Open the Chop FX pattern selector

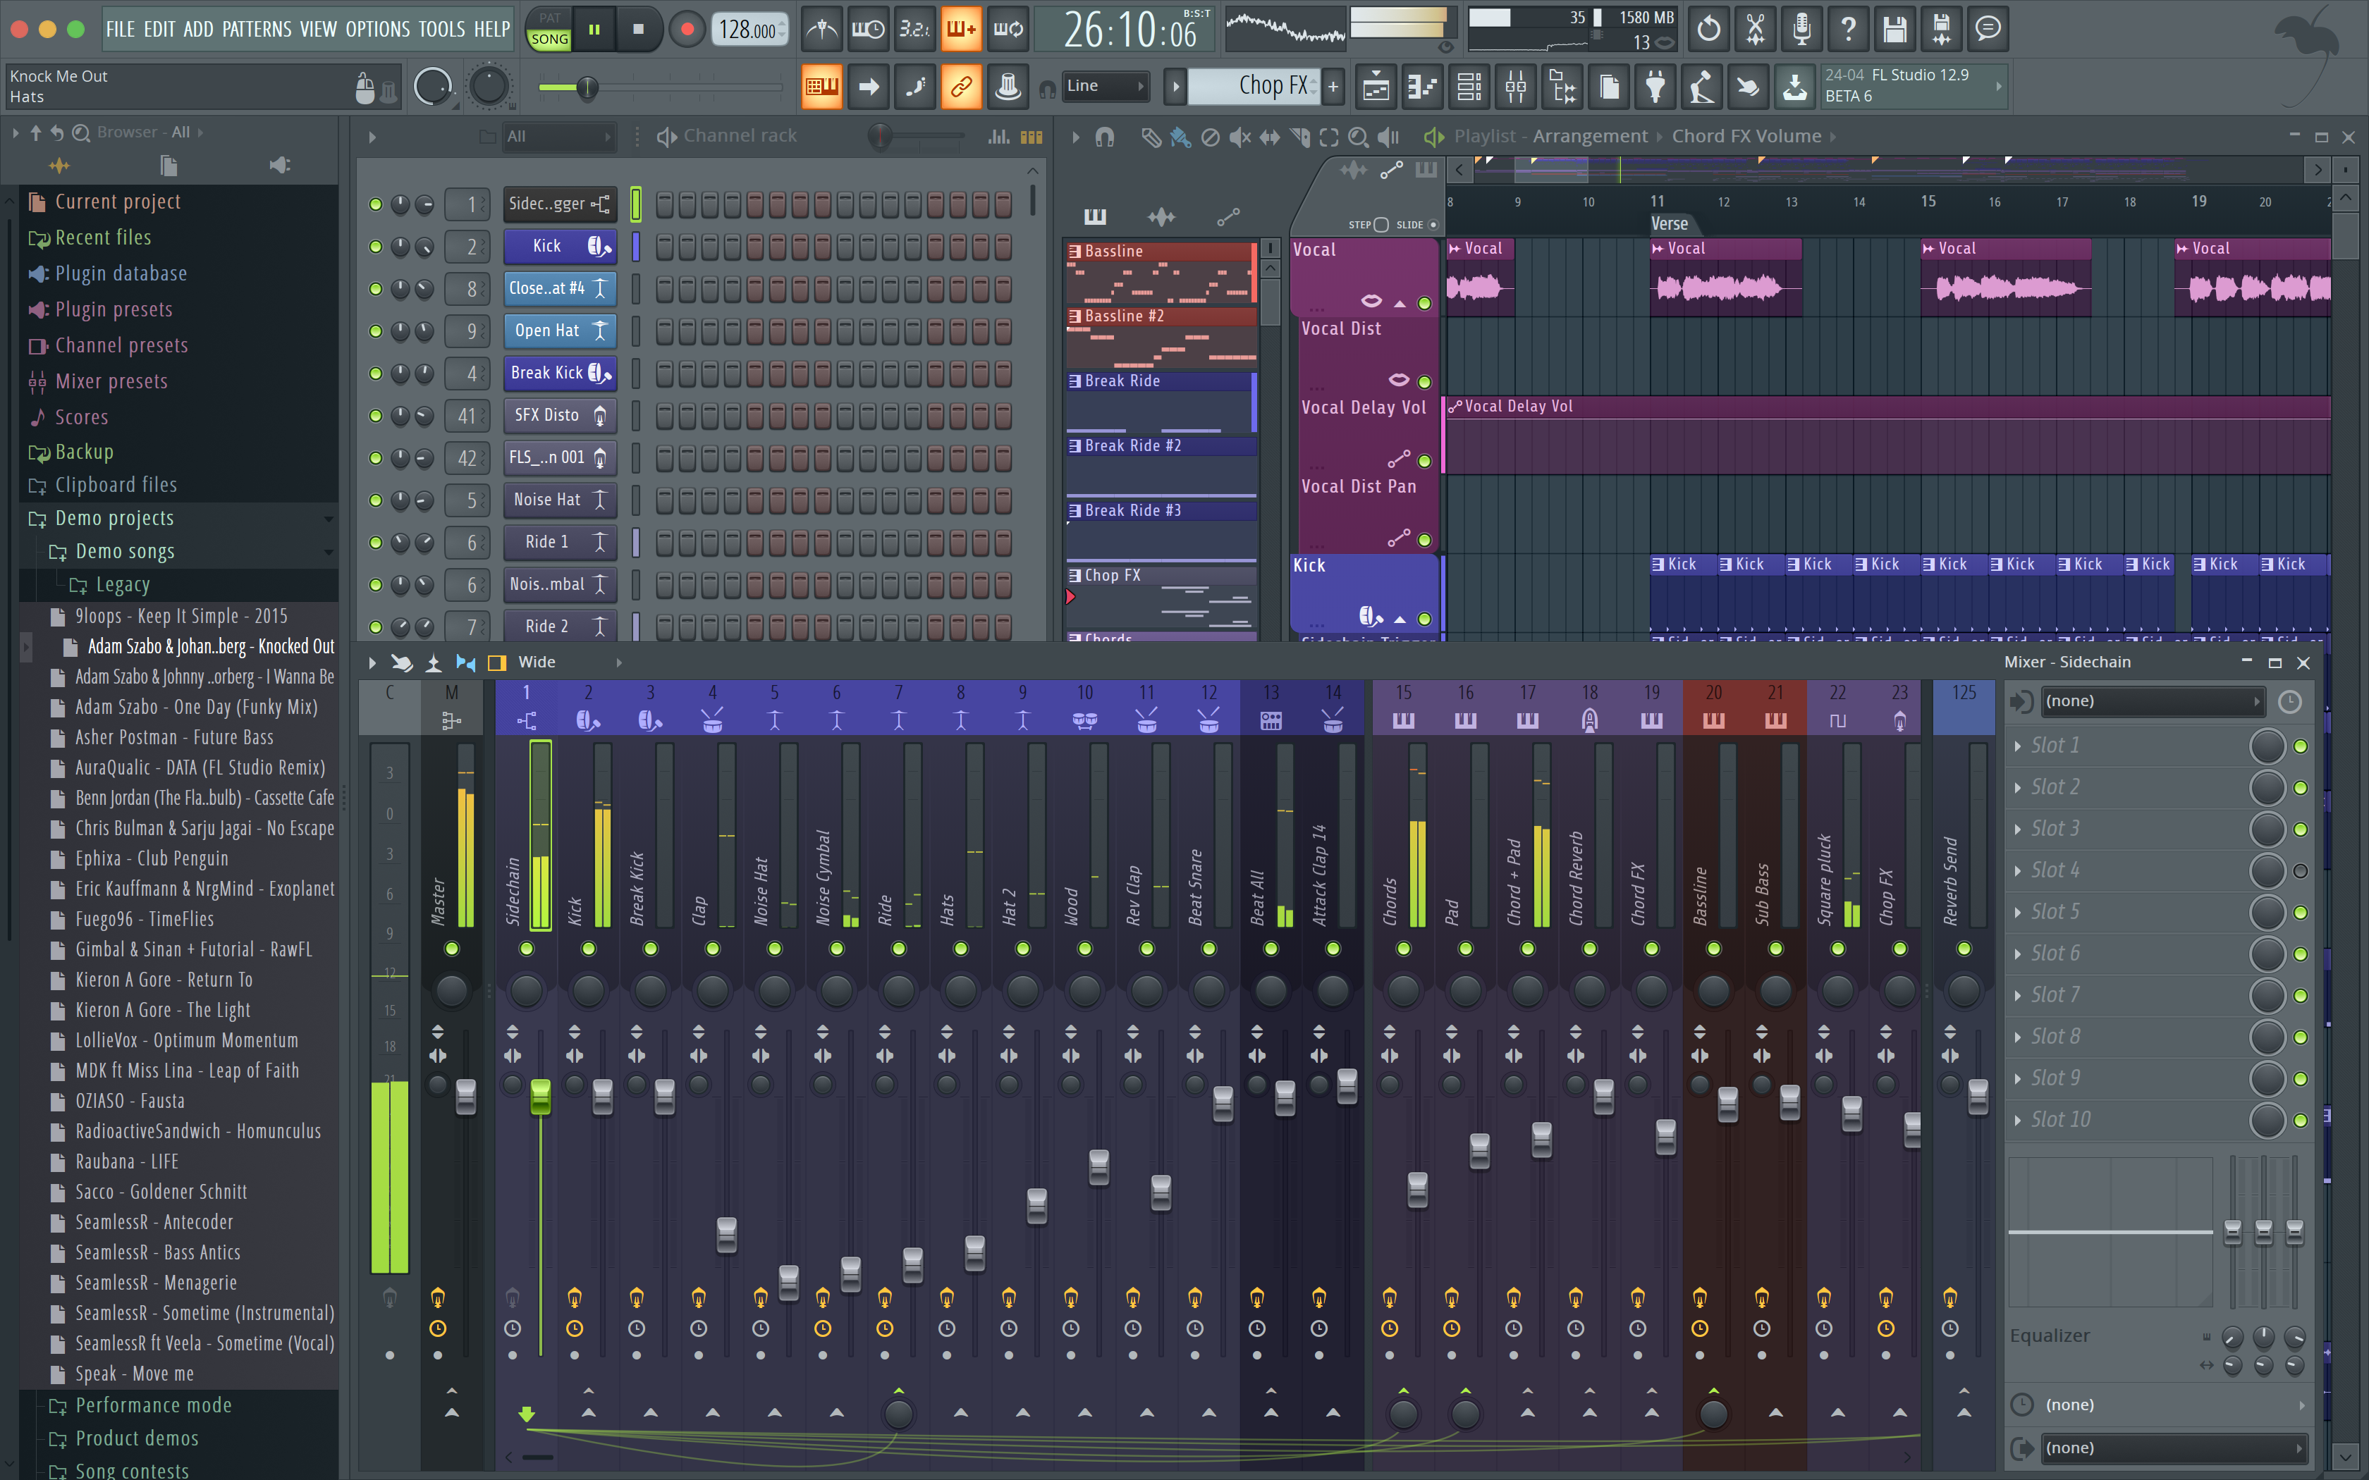point(1253,86)
